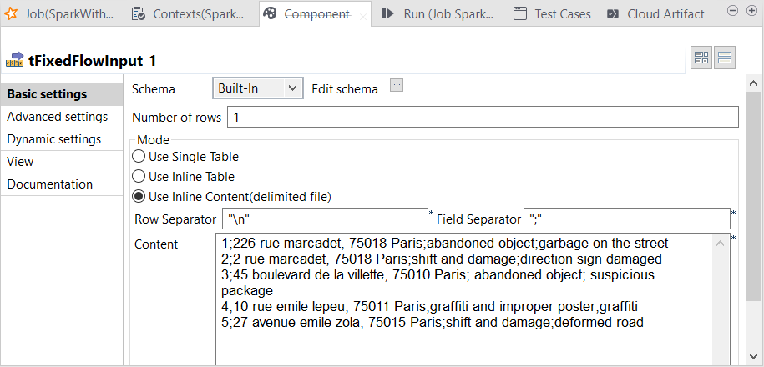Click the minimize panel icon in tab bar

click(x=732, y=10)
